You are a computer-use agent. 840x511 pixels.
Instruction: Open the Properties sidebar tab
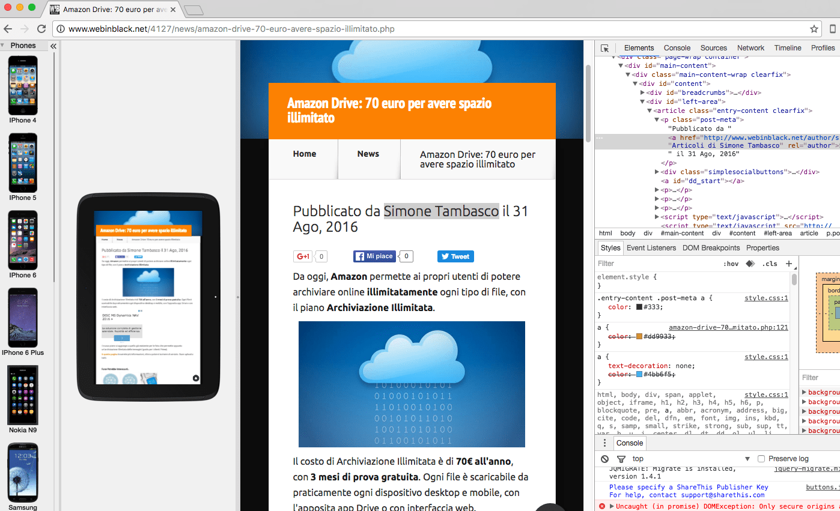click(762, 248)
